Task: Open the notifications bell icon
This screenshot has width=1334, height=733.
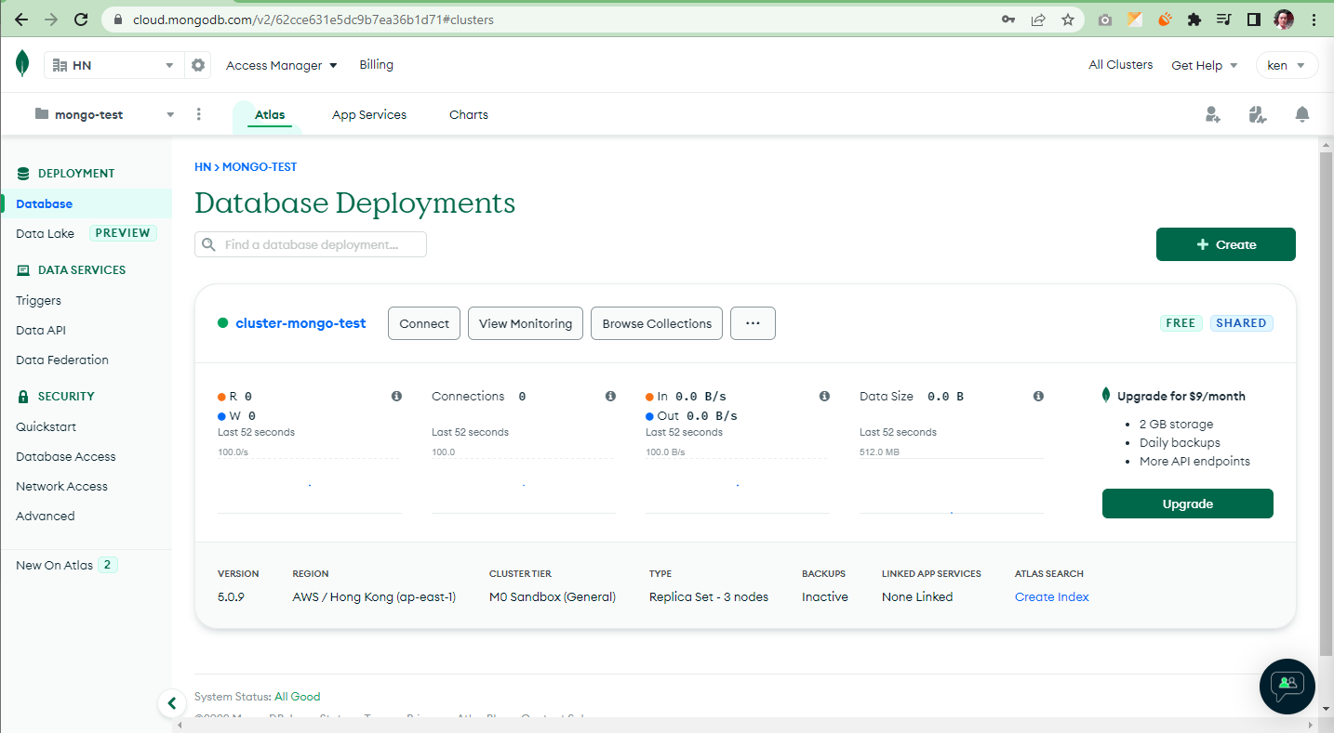Action: (x=1302, y=114)
